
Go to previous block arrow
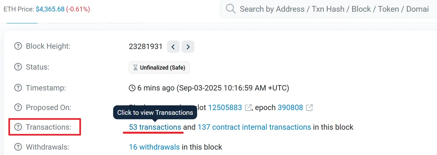(x=173, y=47)
